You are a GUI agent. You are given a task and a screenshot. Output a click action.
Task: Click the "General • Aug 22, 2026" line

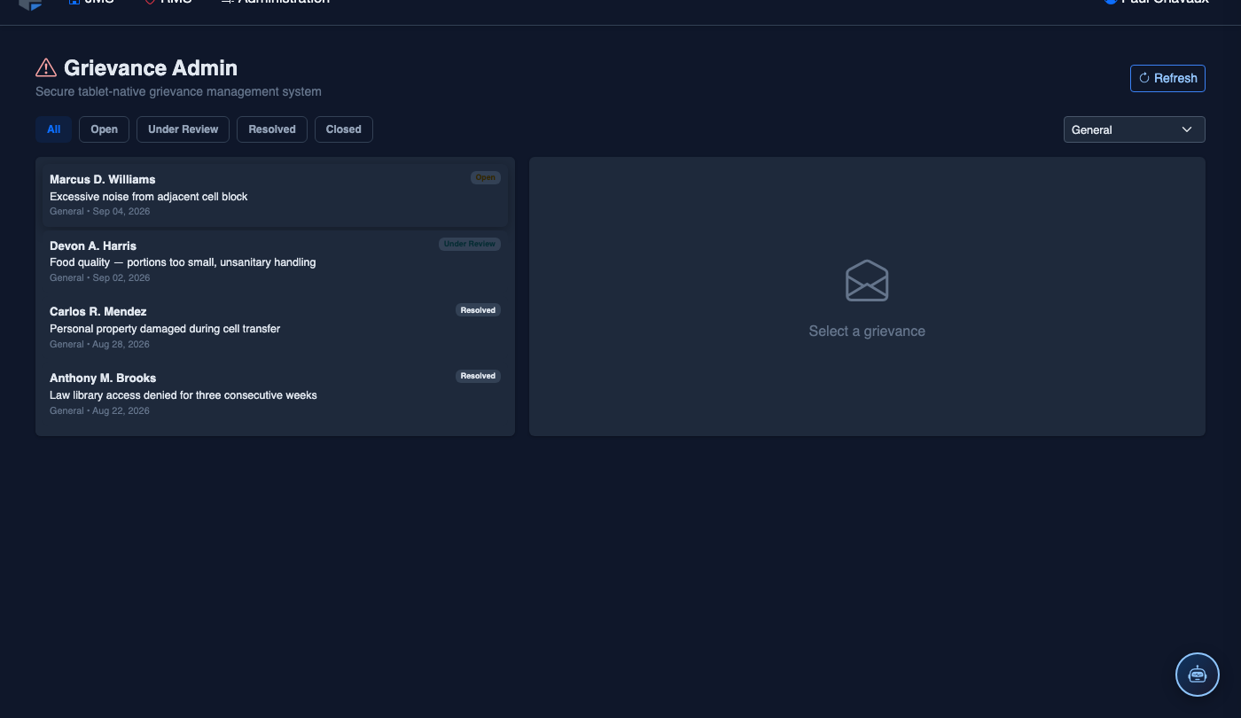point(100,410)
